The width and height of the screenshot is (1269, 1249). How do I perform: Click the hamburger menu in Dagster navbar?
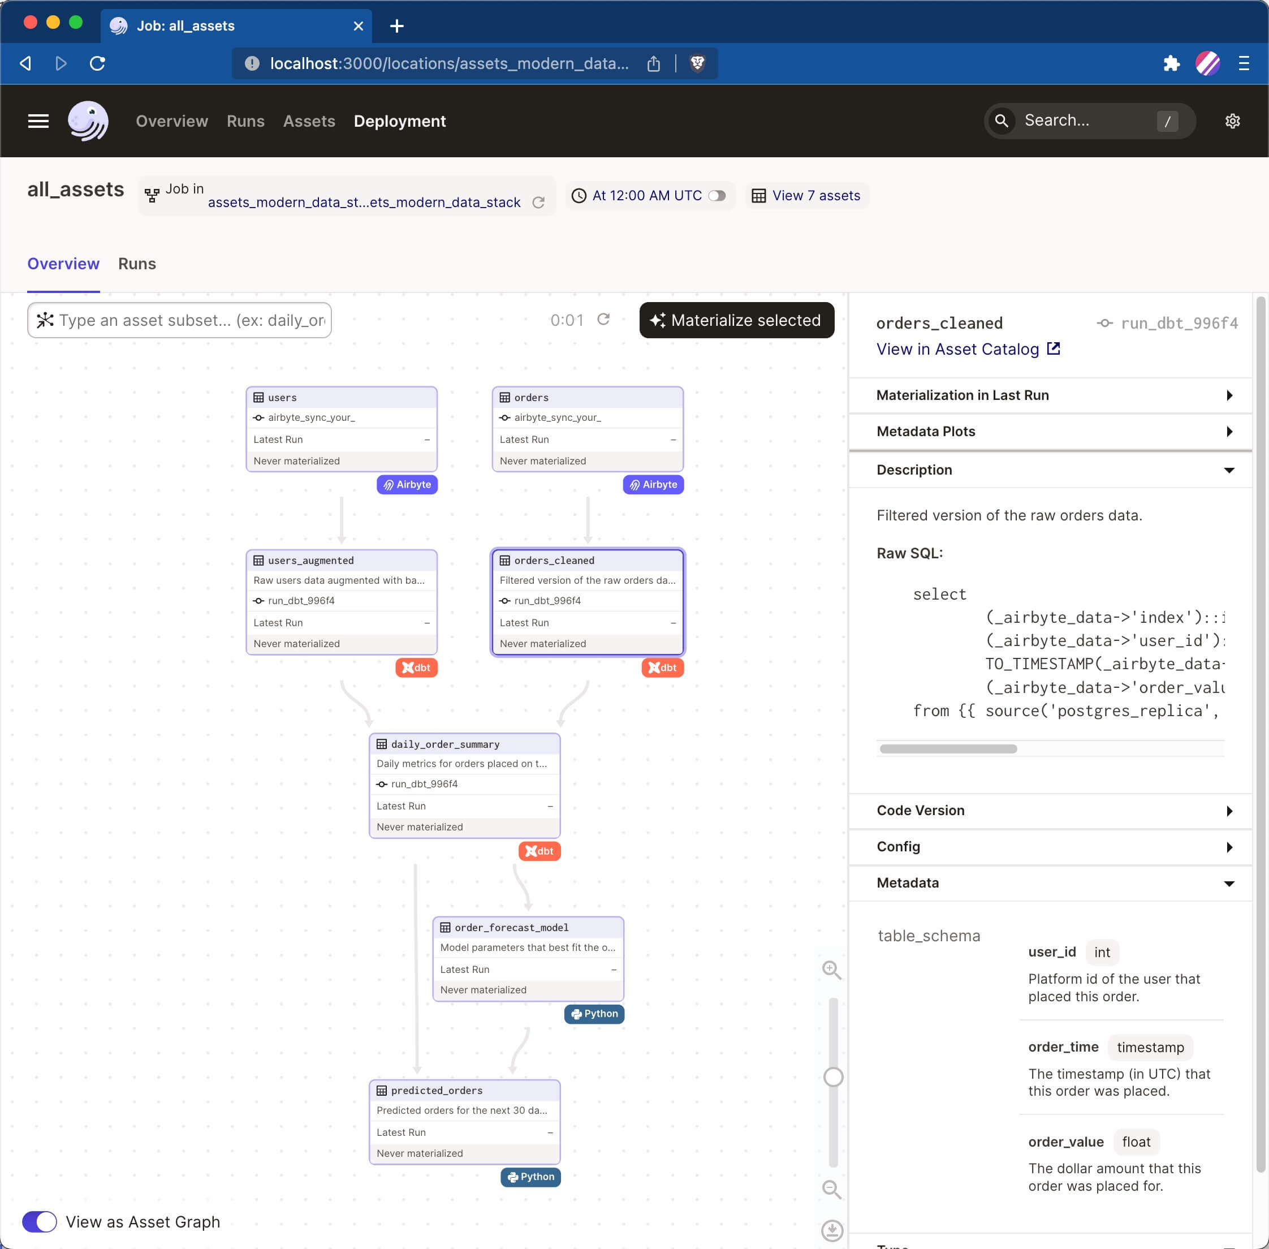pyautogui.click(x=38, y=120)
